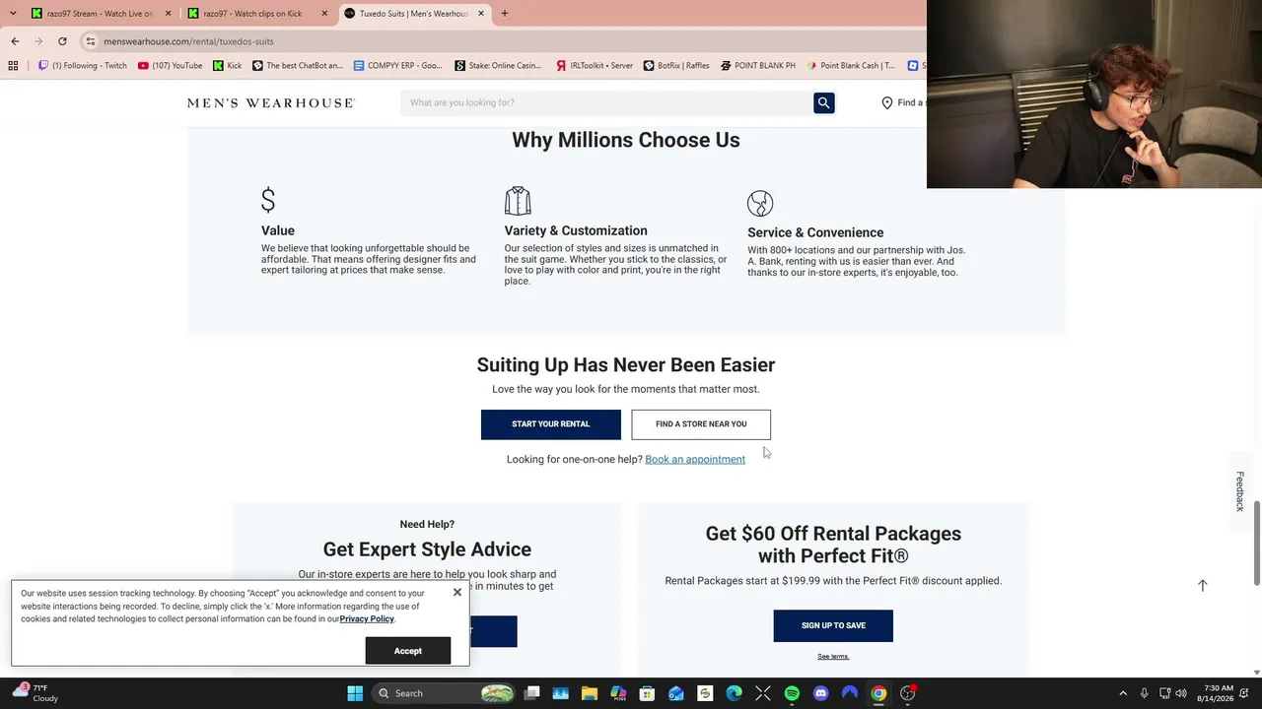The image size is (1262, 709).
Task: Launch Microsoft 365 from the taskbar
Action: [x=618, y=693]
